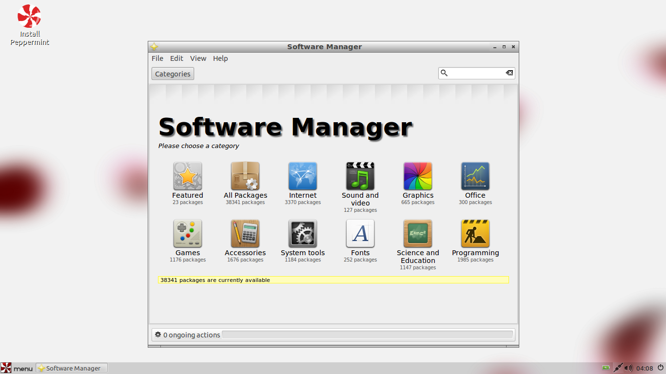Open the System tools gears icon
This screenshot has height=374, width=666.
pos(303,233)
